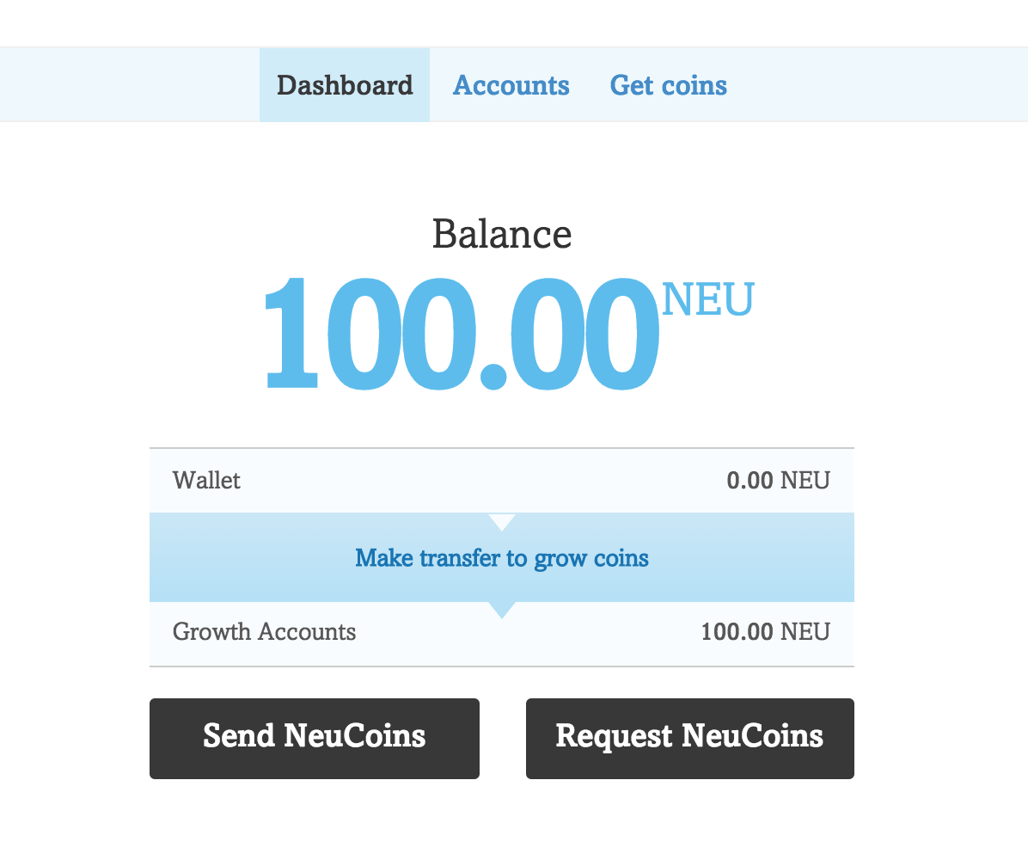Viewport: 1028px width, 860px height.
Task: Click the Balance heading
Action: 501,234
